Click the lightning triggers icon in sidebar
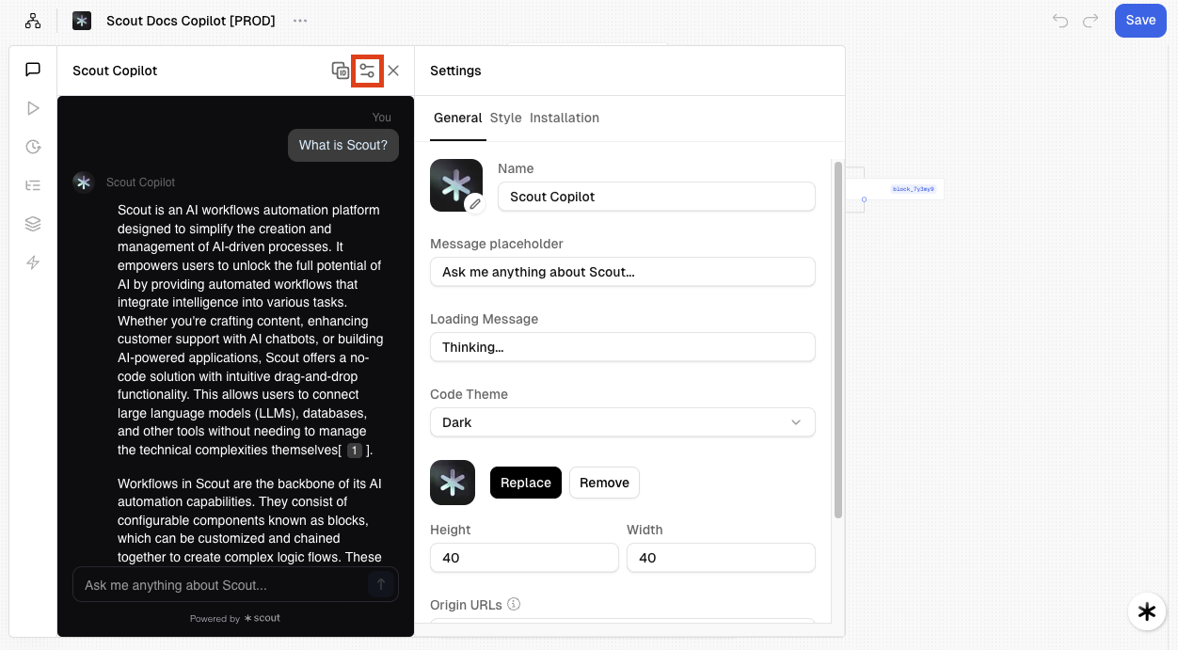The image size is (1178, 650). (33, 262)
